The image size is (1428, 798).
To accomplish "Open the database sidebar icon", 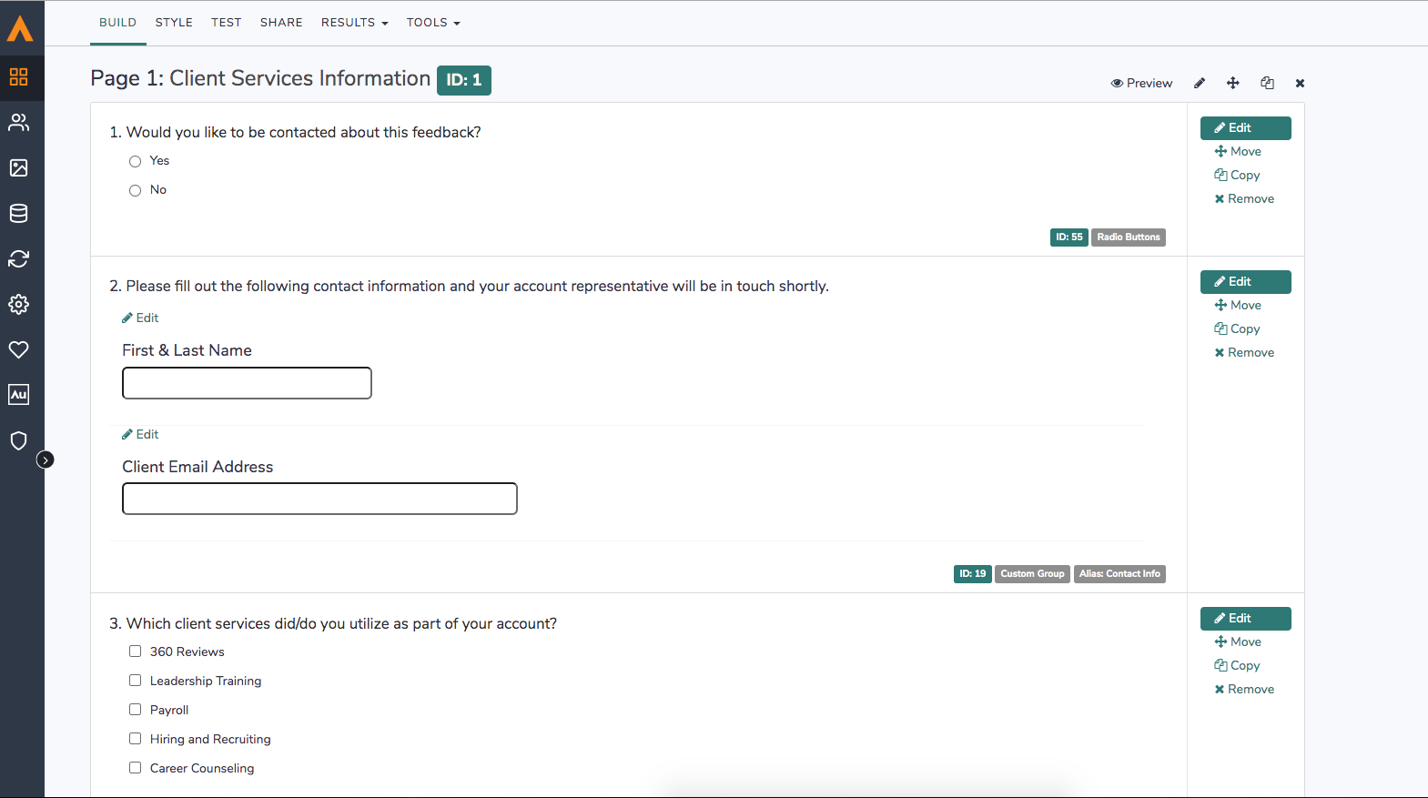I will pyautogui.click(x=19, y=213).
